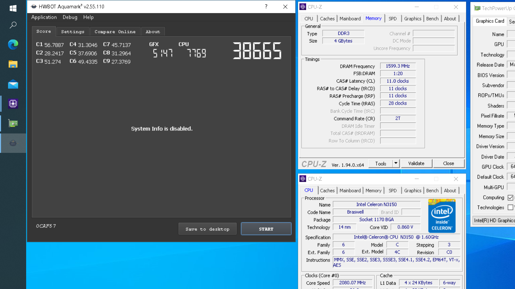515x289 pixels.
Task: Open the Windows Start menu
Action: point(13,8)
